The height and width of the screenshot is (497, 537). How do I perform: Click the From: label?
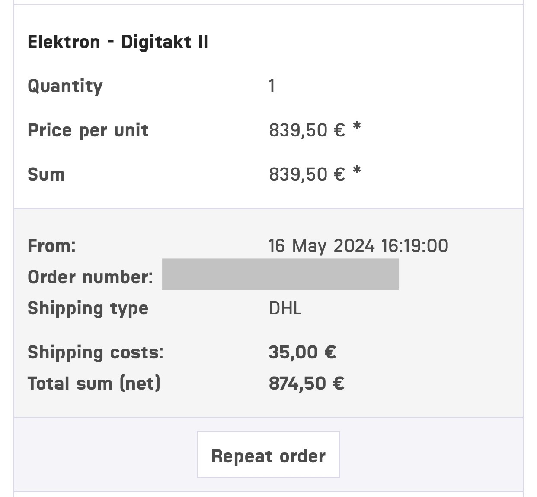pos(51,246)
